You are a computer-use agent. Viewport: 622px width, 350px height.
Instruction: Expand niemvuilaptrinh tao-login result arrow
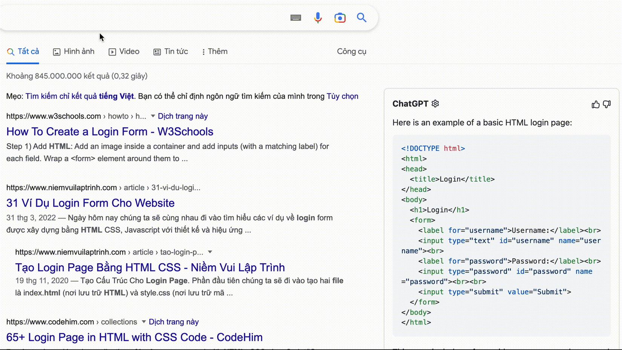(210, 252)
